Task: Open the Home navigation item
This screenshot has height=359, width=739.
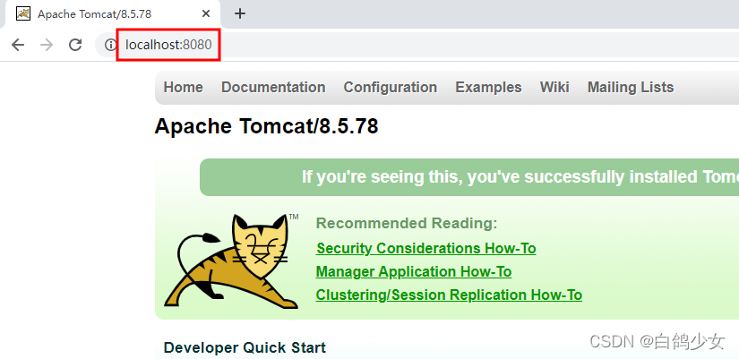Action: pyautogui.click(x=184, y=87)
